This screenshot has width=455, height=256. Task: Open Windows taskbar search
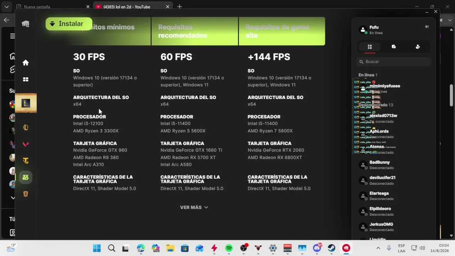(111, 248)
